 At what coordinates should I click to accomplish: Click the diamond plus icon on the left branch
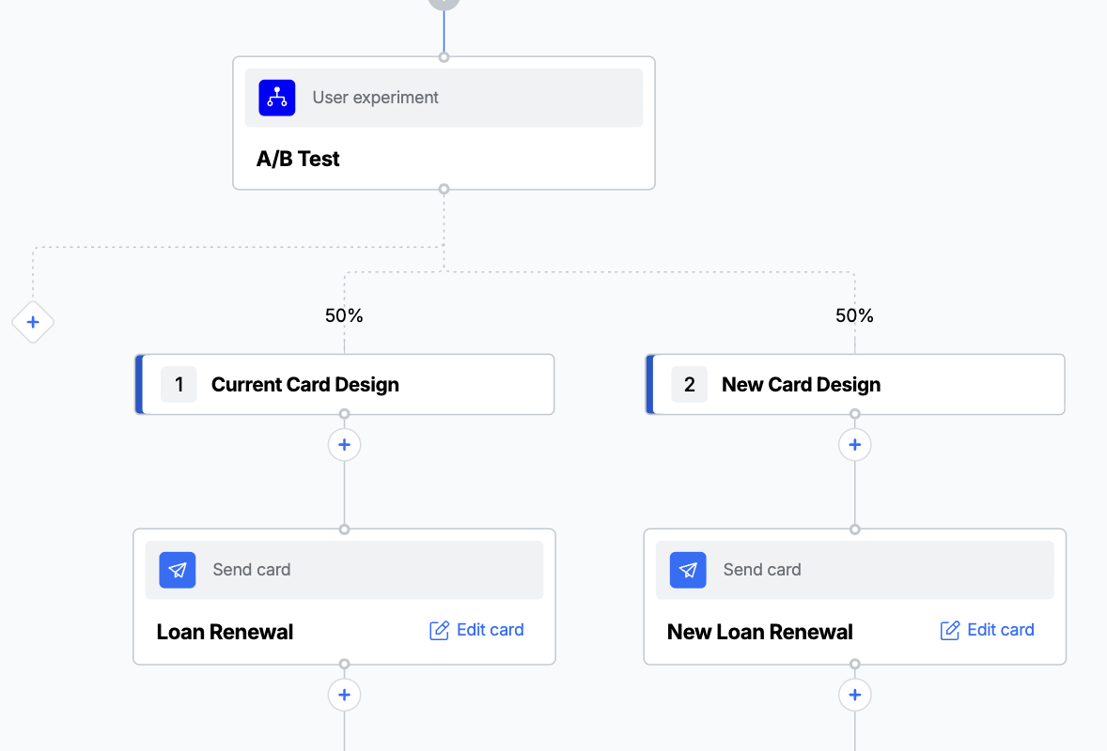[x=33, y=322]
